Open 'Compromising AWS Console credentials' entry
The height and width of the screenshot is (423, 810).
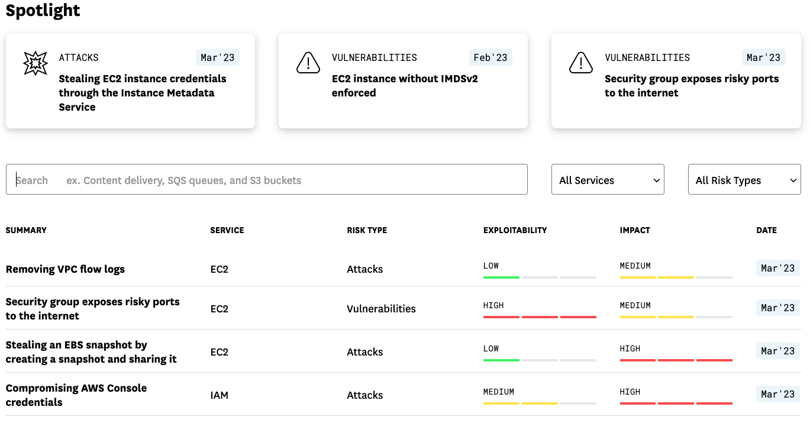(76, 395)
